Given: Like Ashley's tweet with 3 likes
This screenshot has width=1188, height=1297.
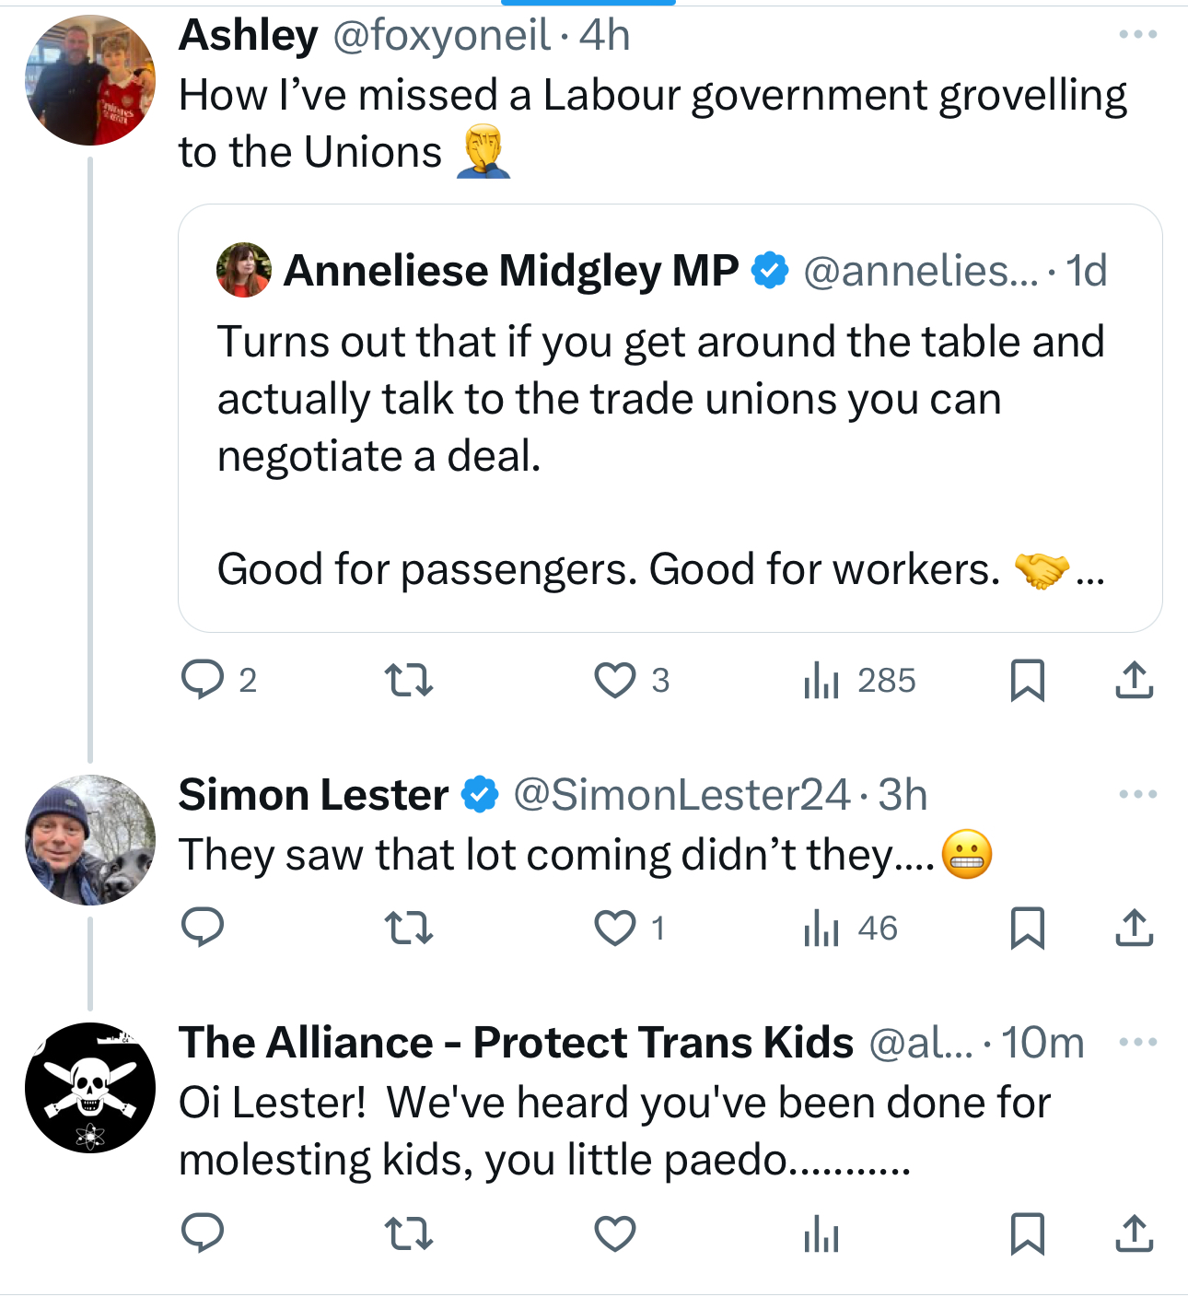Looking at the screenshot, I should (x=614, y=681).
